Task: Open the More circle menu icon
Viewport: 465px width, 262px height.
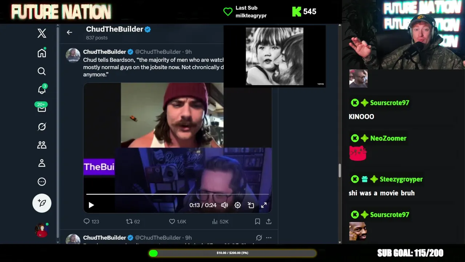Action: [42, 182]
